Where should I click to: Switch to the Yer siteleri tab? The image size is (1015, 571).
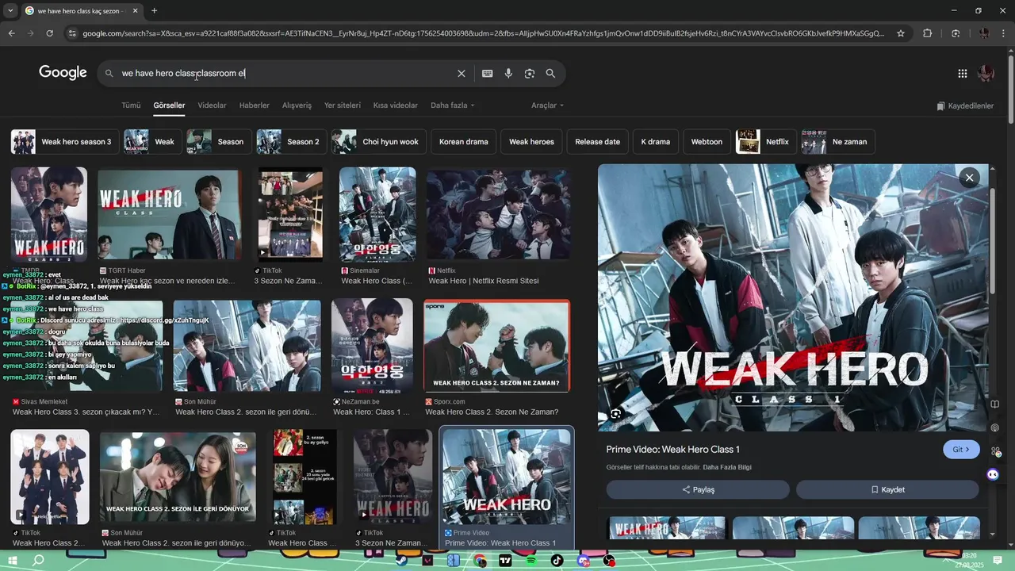[343, 105]
